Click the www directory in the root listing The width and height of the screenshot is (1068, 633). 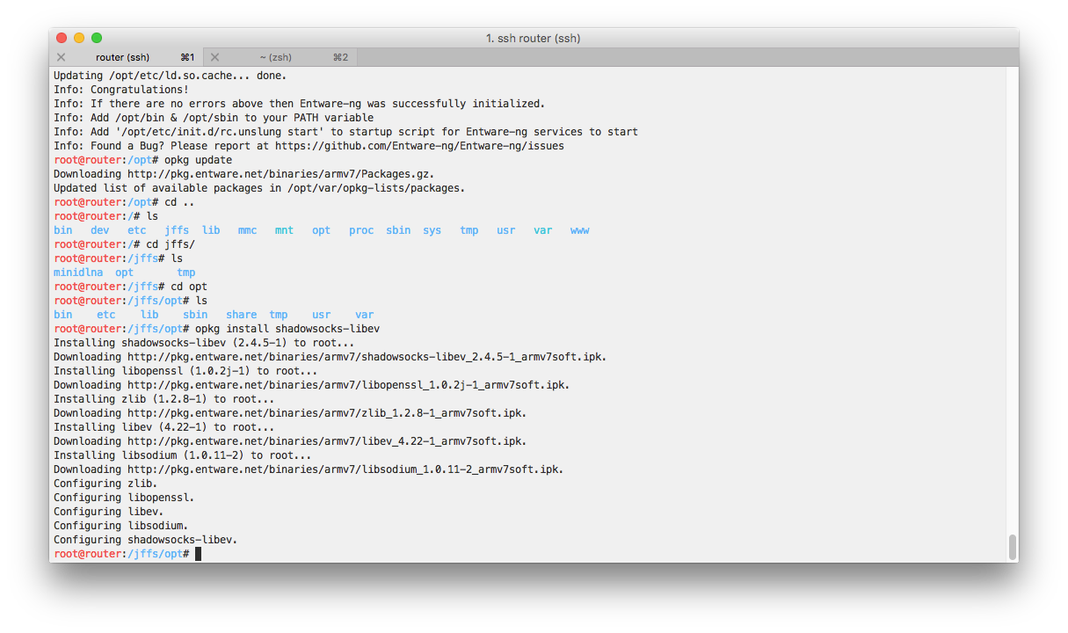[x=579, y=229]
